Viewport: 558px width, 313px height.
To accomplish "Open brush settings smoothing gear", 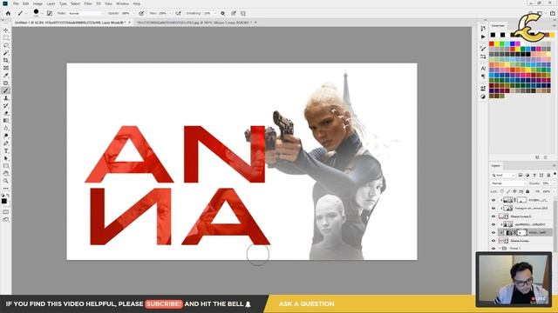I will point(223,14).
